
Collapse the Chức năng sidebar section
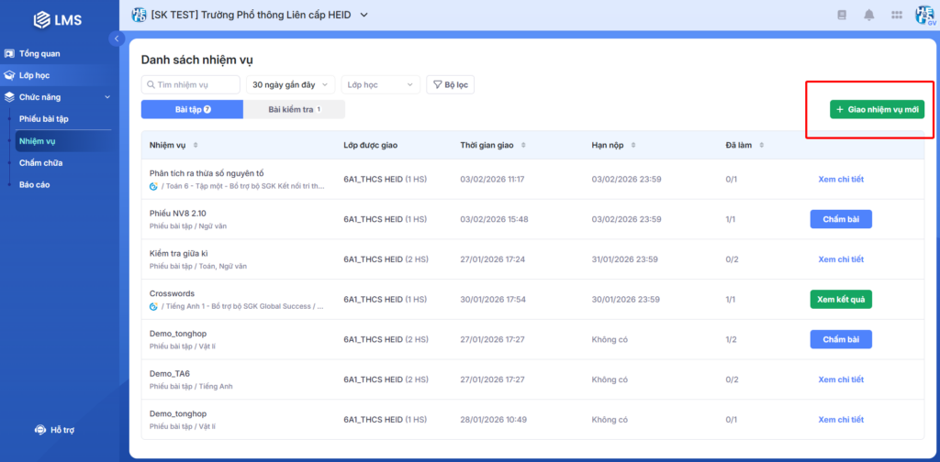pyautogui.click(x=106, y=96)
